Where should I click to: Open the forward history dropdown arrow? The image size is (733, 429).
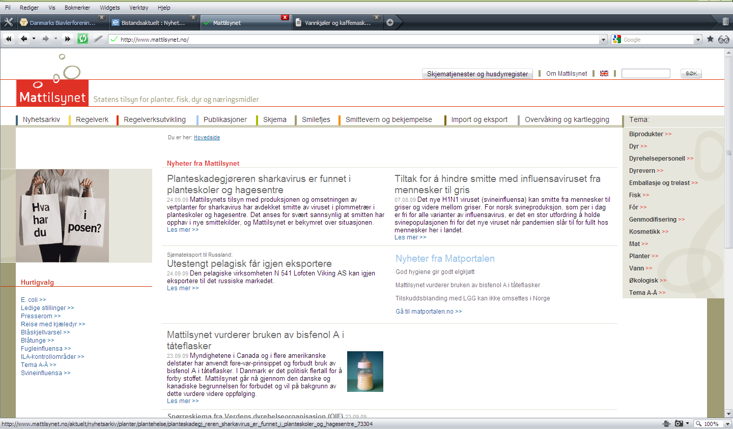click(x=55, y=39)
